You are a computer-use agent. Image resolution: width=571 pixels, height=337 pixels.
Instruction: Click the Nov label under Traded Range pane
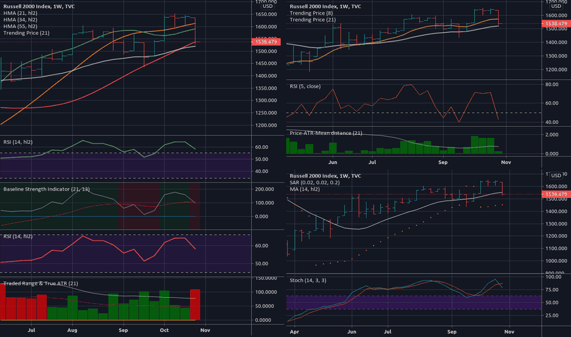tap(205, 330)
